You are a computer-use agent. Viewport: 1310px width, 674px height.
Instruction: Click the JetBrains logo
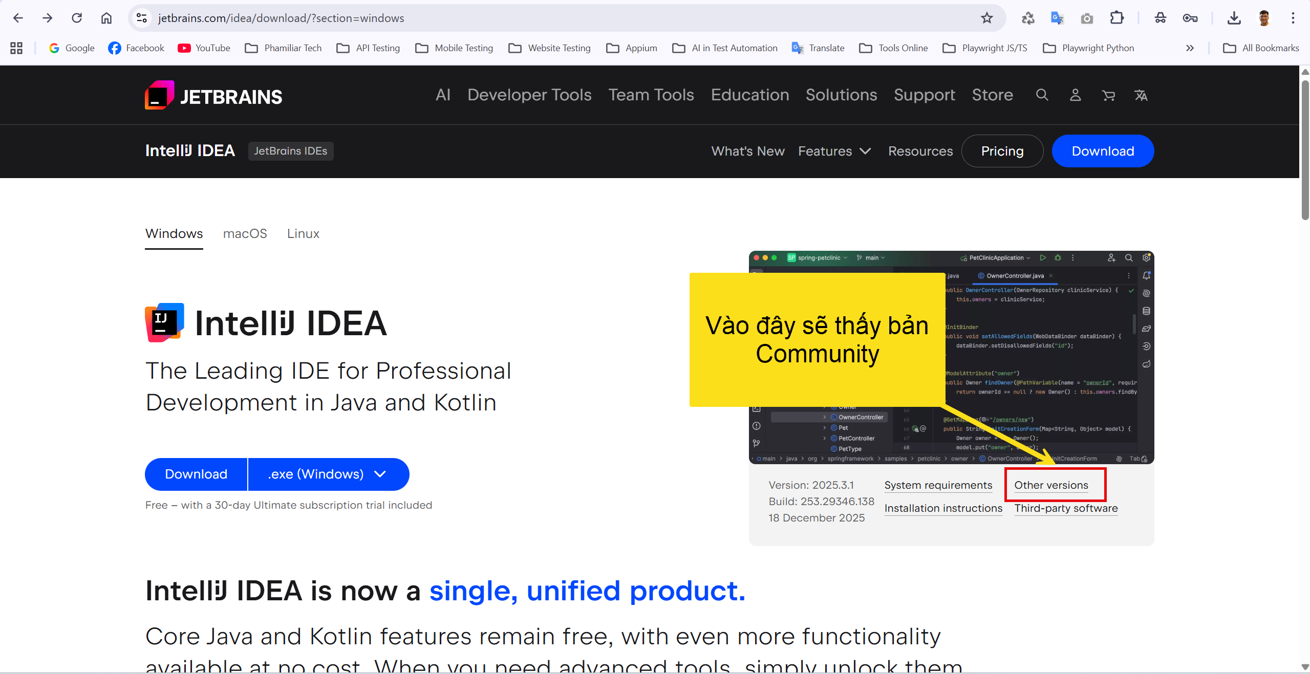tap(213, 96)
